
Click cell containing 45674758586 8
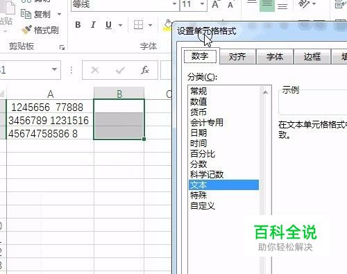[x=50, y=133]
